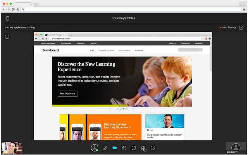Toggle the video camera
248x155 pixels.
tap(115, 148)
